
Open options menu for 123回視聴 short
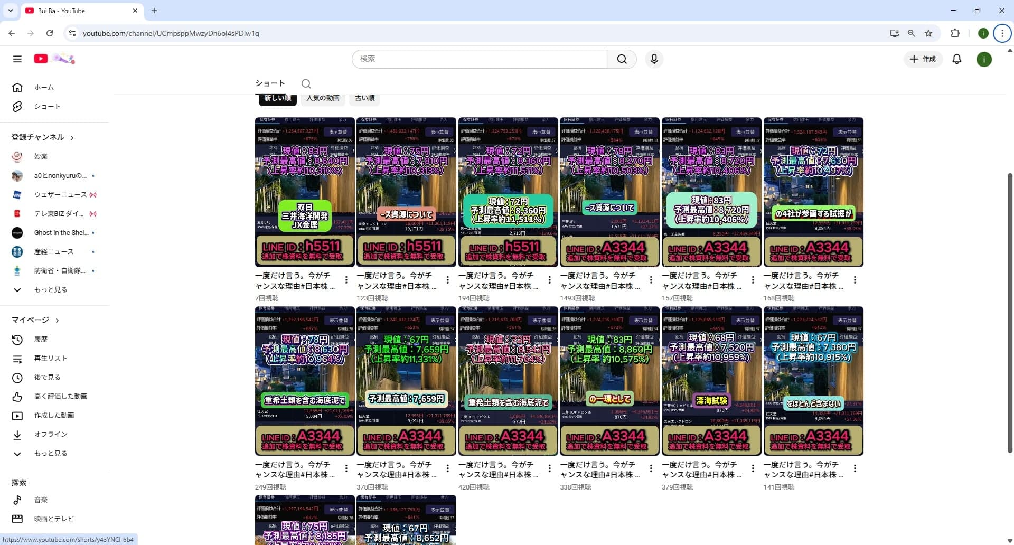click(447, 280)
